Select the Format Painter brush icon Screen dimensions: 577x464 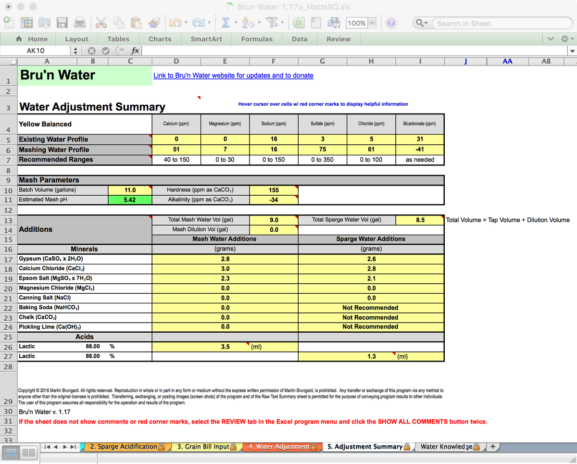154,22
